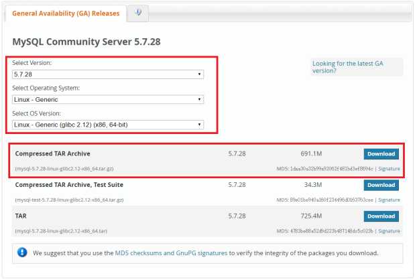Download the Compressed TAR Archive, Test Suite
Image resolution: width=415 pixels, height=280 pixels.
tap(381, 185)
